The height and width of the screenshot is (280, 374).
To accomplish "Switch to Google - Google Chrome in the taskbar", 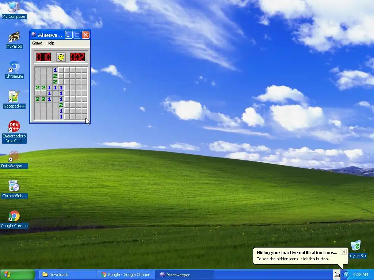I will (x=126, y=275).
